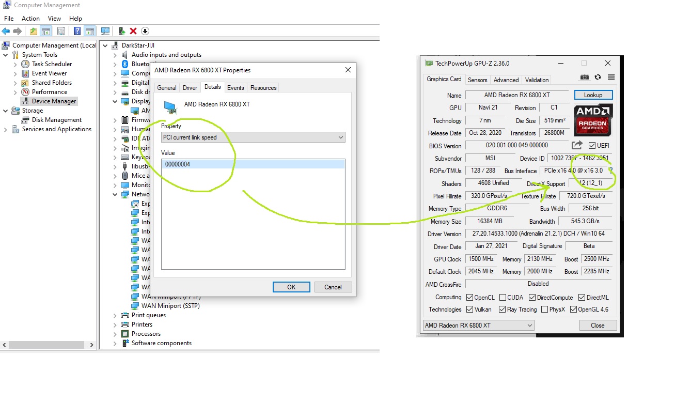Open the GPU selector dropdown in GPU-Z
Viewport: 675px width, 418px height.
click(478, 326)
